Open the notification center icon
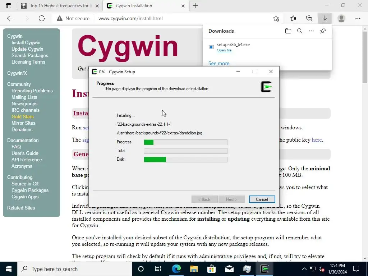368x276 pixels. 356,269
